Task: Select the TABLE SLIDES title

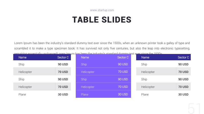Action: (102, 20)
